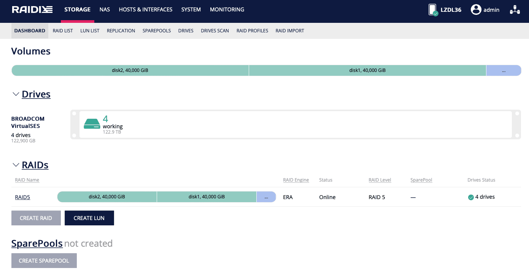
Task: Click the admin username label
Action: point(491,10)
